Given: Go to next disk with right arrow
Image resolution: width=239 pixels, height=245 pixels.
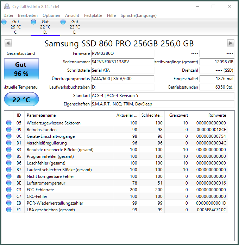Looking at the screenshot, I should 231,43.
